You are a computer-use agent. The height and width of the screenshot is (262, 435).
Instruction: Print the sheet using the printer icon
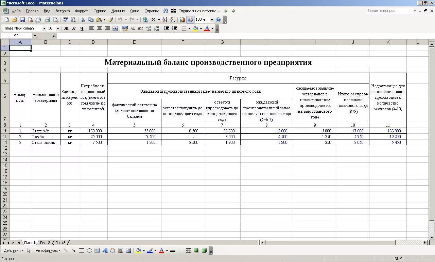point(48,20)
